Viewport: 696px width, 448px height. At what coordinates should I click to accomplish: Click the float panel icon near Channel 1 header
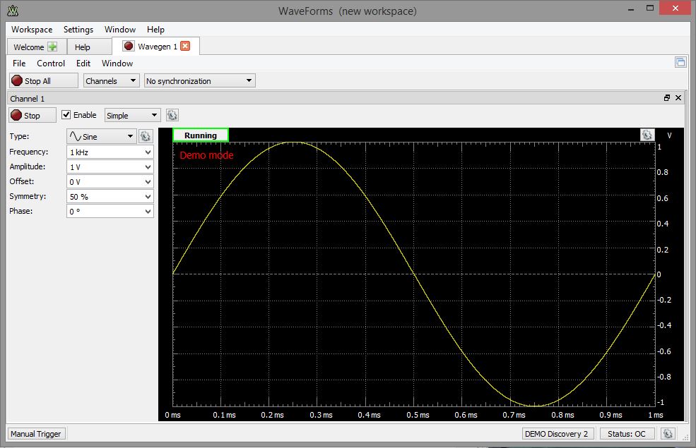[667, 98]
